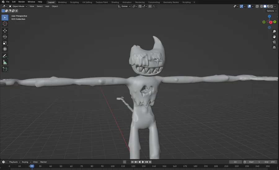The image size is (279, 170).
Task: Toggle X-ray mode
Action: 257,6
